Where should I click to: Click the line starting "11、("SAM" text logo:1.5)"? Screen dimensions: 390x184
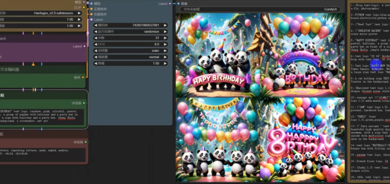coord(370,107)
